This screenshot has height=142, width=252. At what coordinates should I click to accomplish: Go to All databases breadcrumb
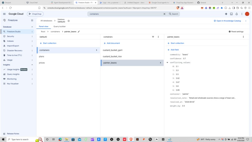[46, 21]
